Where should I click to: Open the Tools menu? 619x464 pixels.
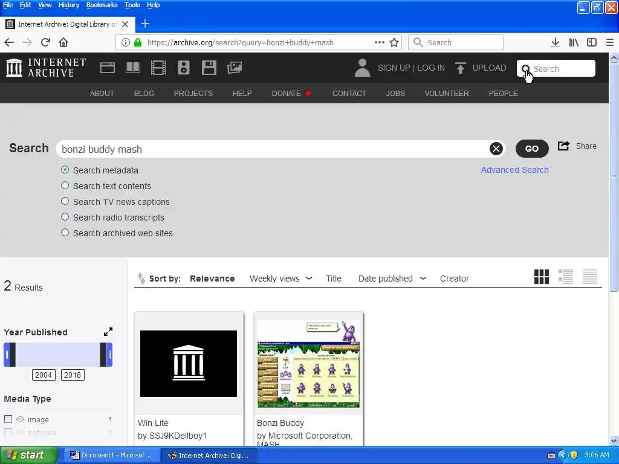132,5
